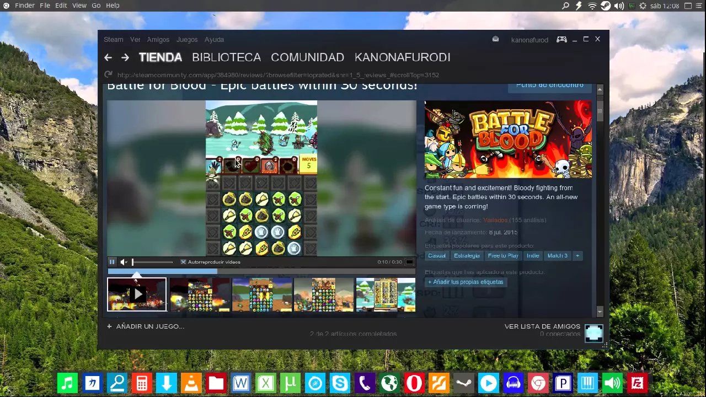Viewport: 706px width, 397px height.
Task: Open the TIENDA tab
Action: tap(161, 57)
